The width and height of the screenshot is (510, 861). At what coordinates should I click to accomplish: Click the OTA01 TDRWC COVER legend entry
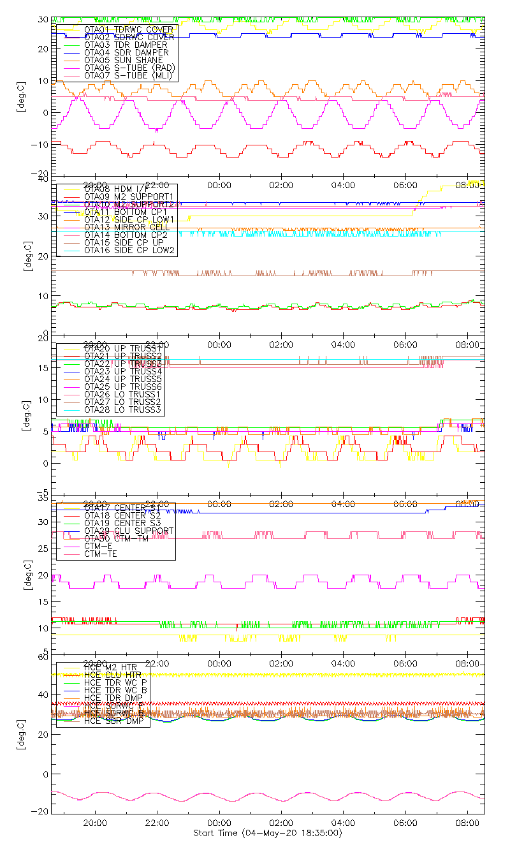point(120,29)
